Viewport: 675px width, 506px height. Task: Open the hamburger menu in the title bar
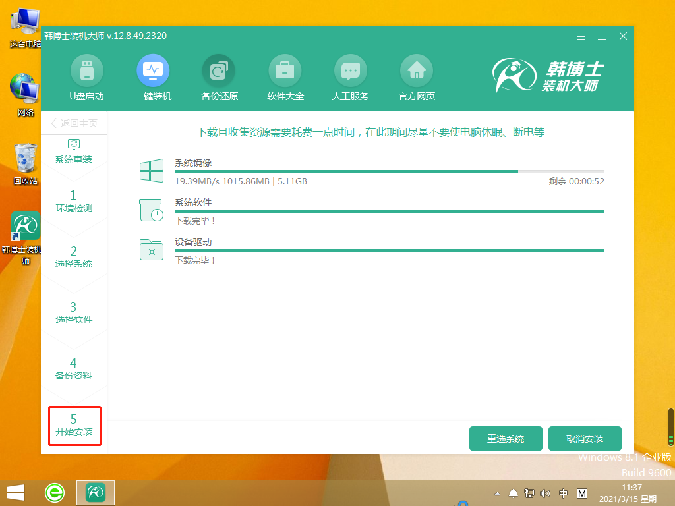click(581, 37)
